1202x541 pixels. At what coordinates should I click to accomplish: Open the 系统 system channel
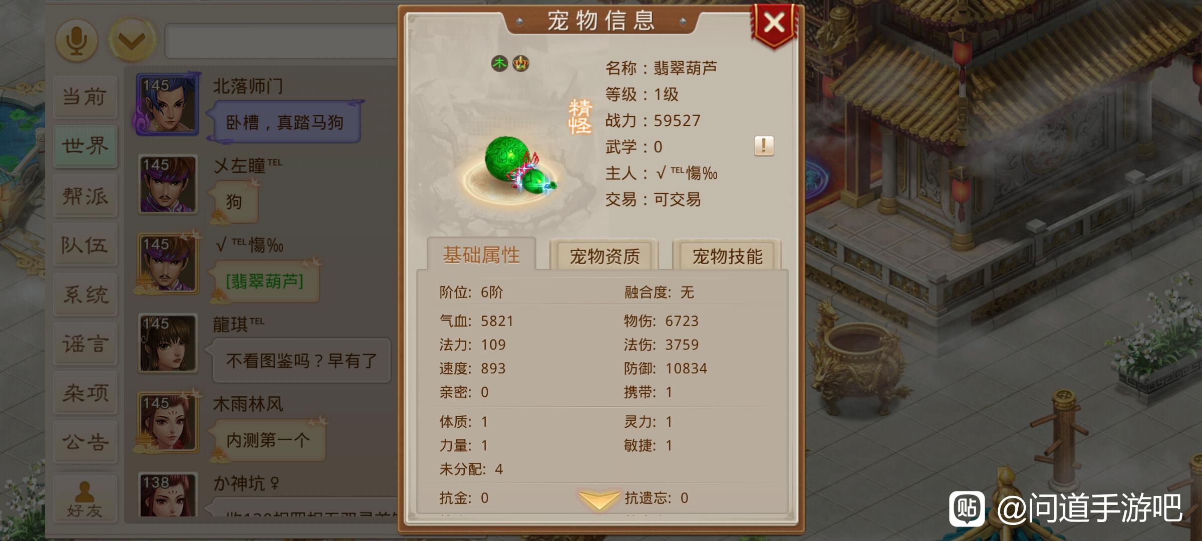[x=85, y=294]
